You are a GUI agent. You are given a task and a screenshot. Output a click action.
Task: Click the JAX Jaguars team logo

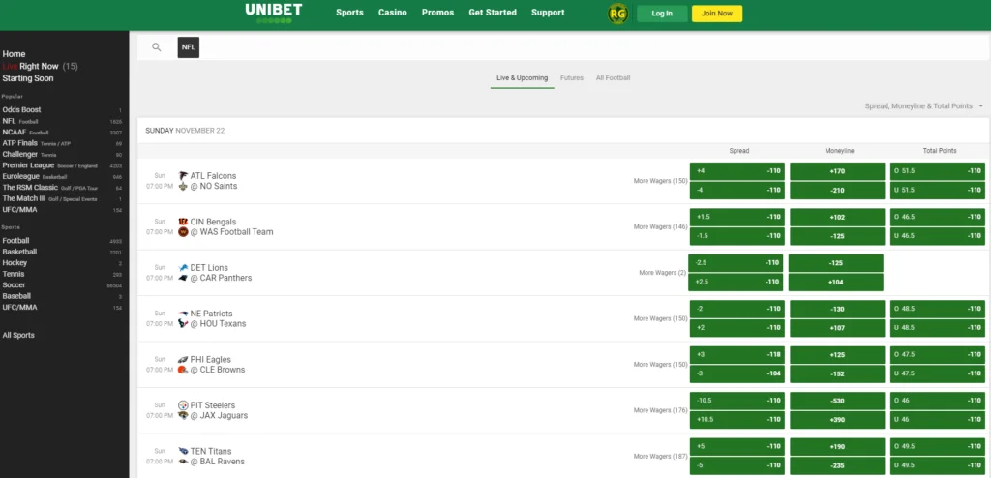(x=183, y=415)
